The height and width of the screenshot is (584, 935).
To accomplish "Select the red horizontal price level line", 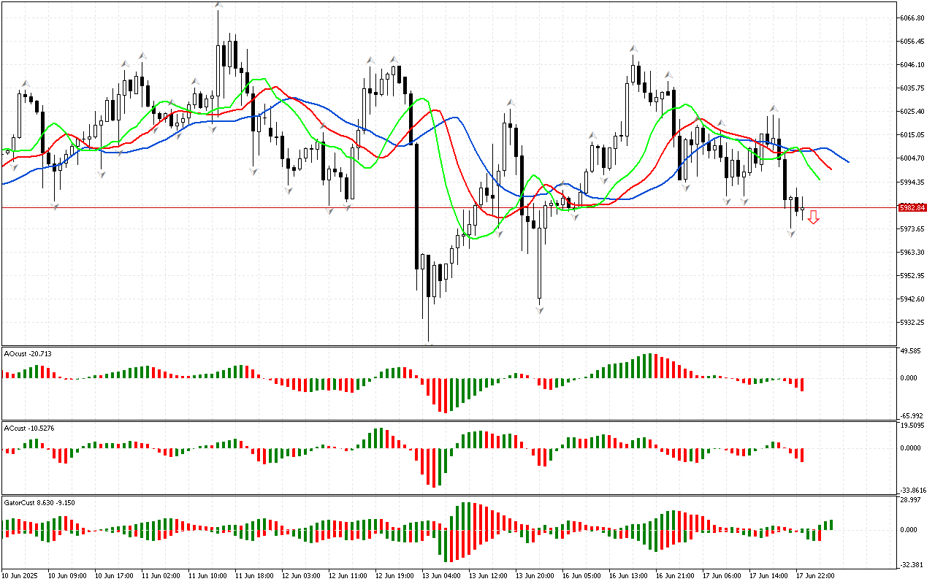I will (292, 208).
